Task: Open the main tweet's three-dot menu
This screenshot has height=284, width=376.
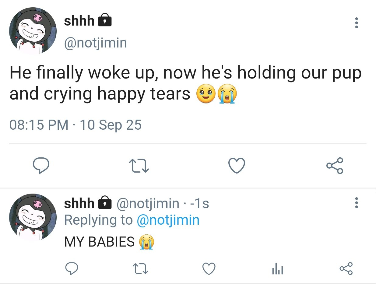Action: click(357, 23)
